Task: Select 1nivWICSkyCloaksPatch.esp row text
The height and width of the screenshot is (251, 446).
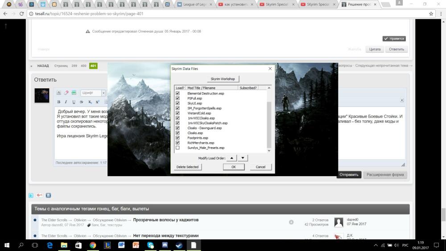Action: (x=208, y=123)
